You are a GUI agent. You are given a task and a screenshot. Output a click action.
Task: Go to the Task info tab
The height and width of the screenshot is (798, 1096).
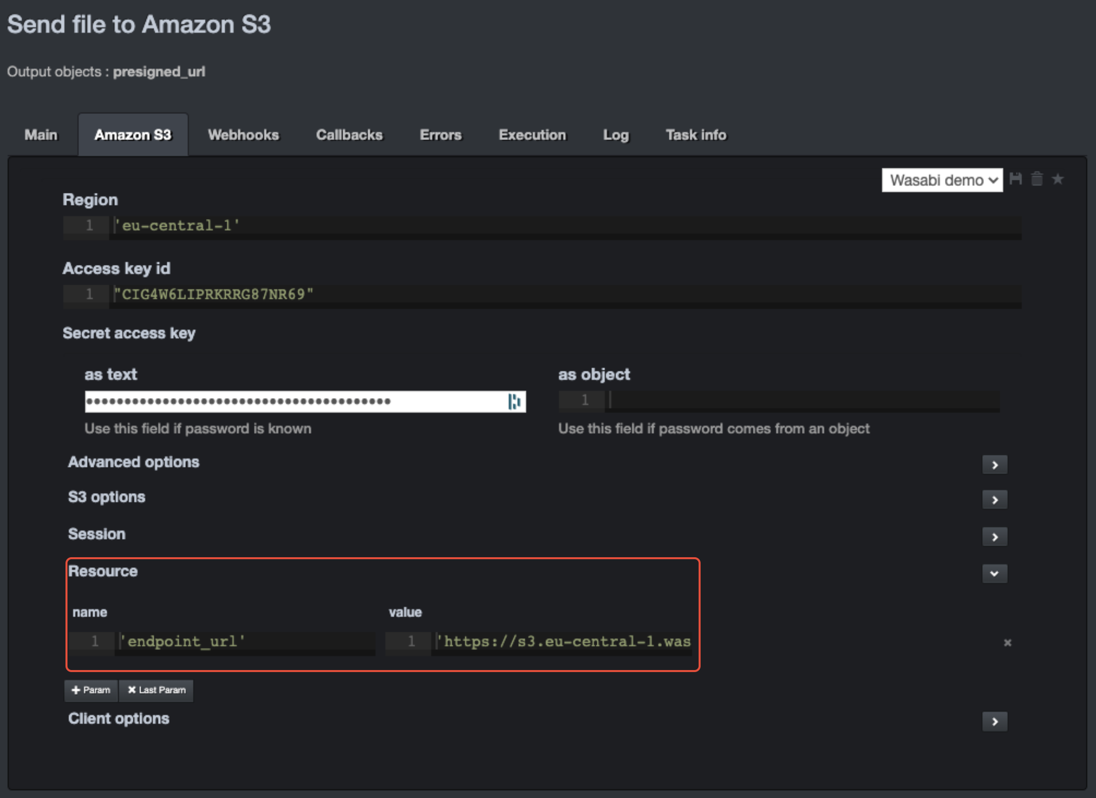(x=696, y=135)
